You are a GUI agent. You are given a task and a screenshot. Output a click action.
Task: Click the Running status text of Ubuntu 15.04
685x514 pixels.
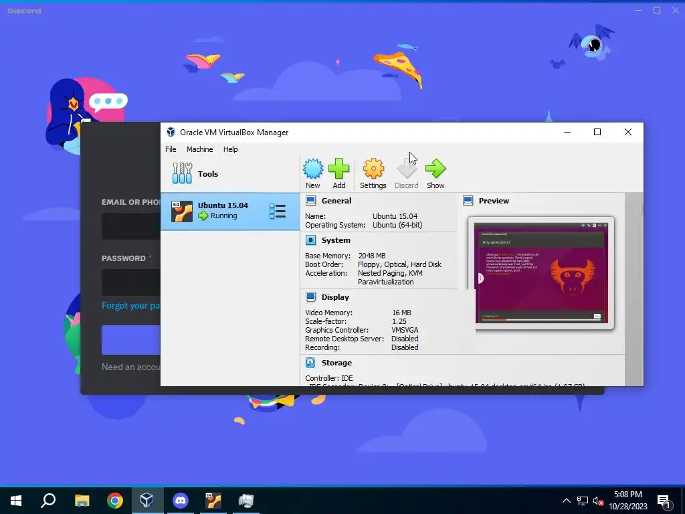pyautogui.click(x=223, y=216)
